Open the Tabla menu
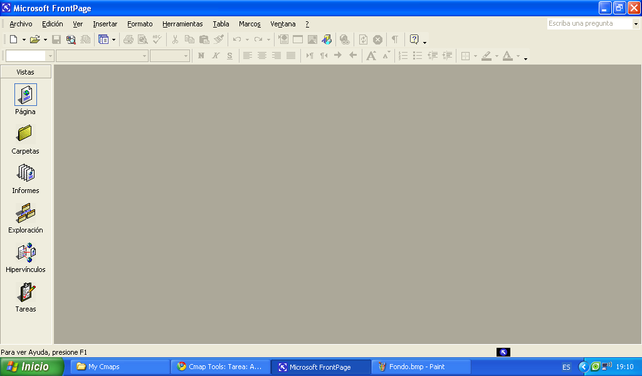This screenshot has height=376, width=642. tap(221, 24)
